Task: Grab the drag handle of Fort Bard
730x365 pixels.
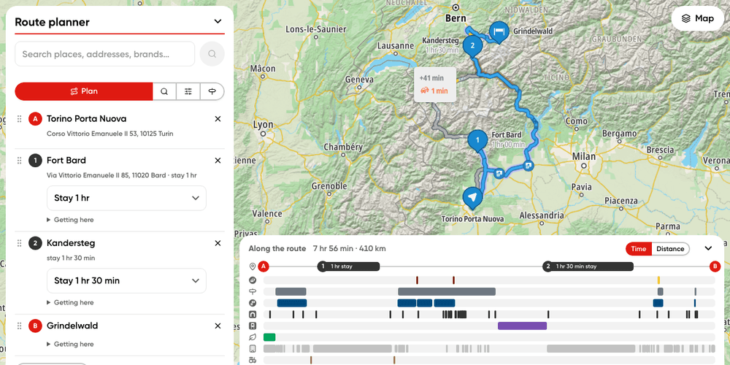Action: (20, 161)
